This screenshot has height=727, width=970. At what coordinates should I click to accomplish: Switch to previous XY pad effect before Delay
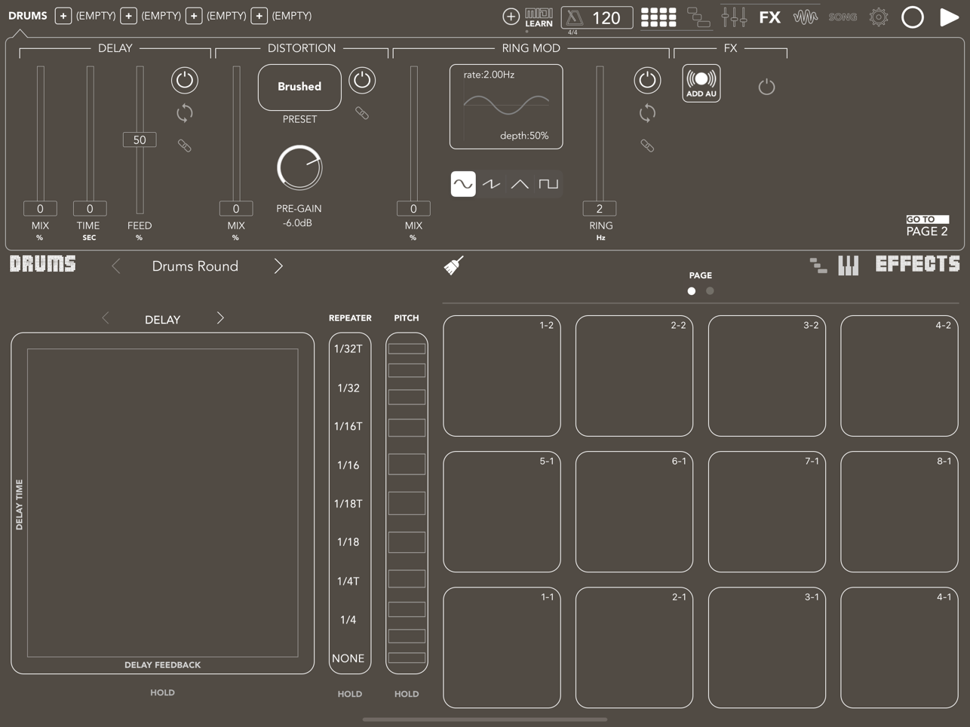click(x=106, y=318)
